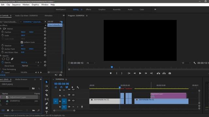Show more workspaces with double chevron
The image size is (209, 117).
pyautogui.click(x=155, y=9)
